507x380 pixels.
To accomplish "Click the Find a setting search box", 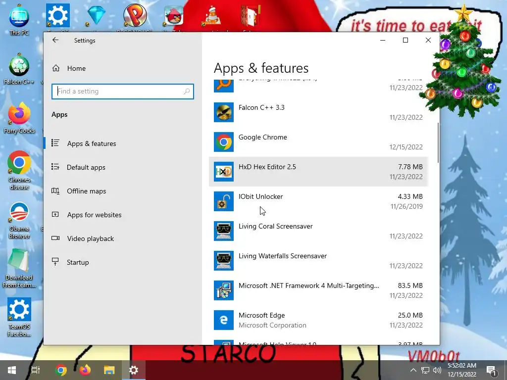I will 123,91.
